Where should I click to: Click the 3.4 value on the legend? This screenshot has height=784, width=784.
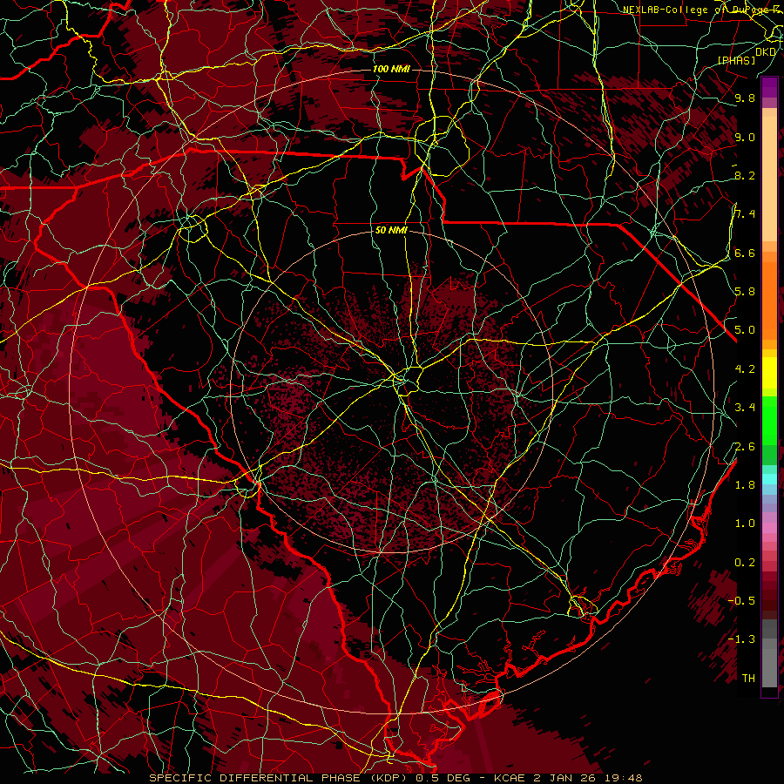coord(745,408)
